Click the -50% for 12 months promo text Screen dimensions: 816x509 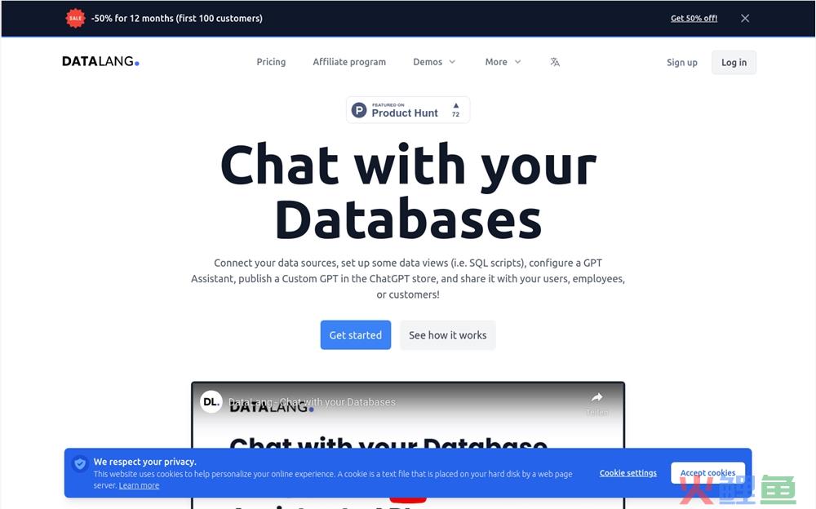[x=177, y=18]
